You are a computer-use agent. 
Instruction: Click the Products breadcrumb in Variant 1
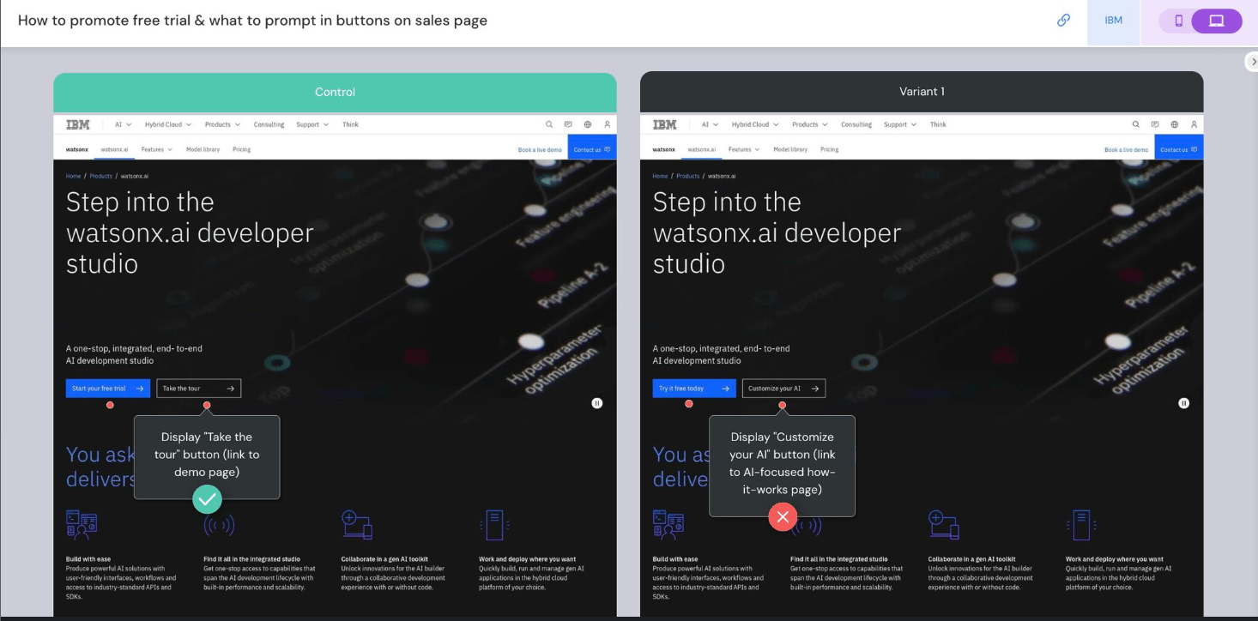(x=687, y=176)
